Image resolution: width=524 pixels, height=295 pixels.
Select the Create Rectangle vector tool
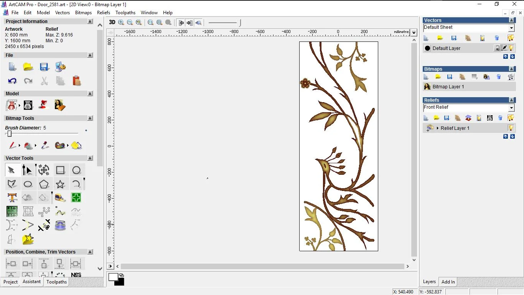(60, 170)
